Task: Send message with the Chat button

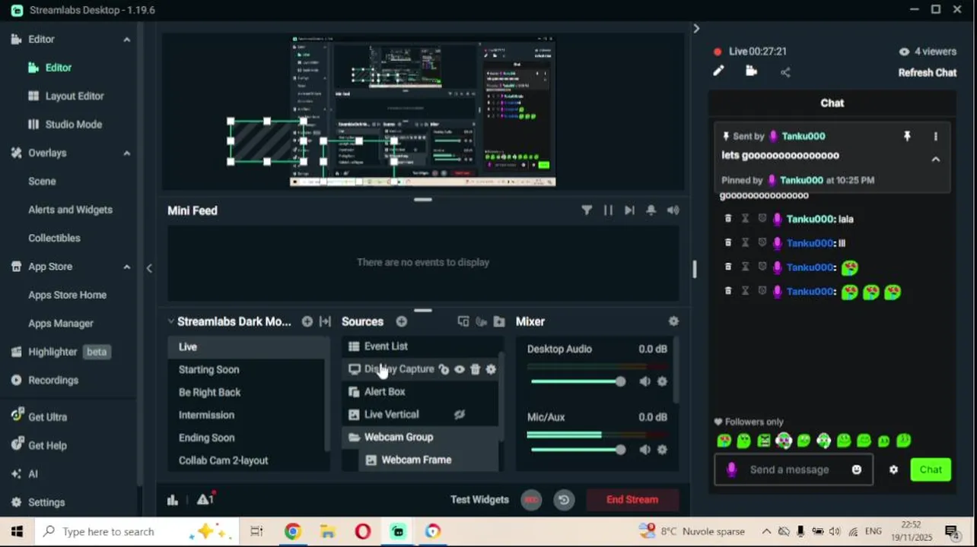Action: 931,470
